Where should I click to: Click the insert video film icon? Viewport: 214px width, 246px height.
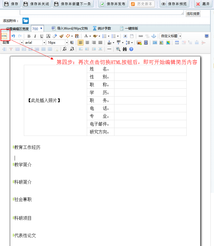pyautogui.click(x=146, y=43)
